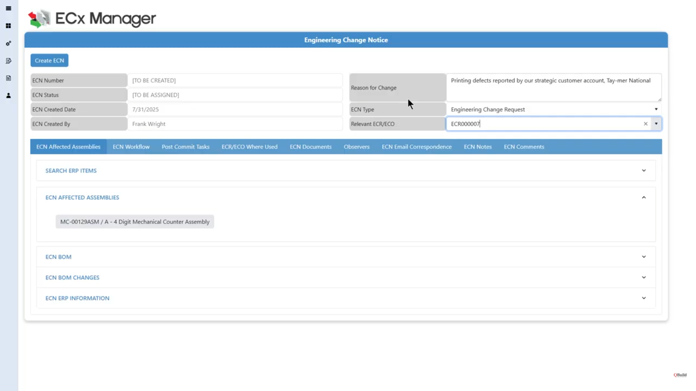This screenshot has width=696, height=391.
Task: Expand the ECN ERP Information section
Action: pyautogui.click(x=644, y=298)
